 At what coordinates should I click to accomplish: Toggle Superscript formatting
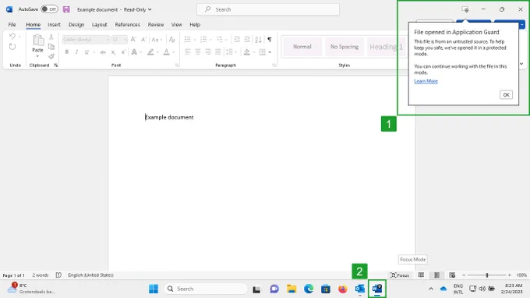click(x=123, y=52)
